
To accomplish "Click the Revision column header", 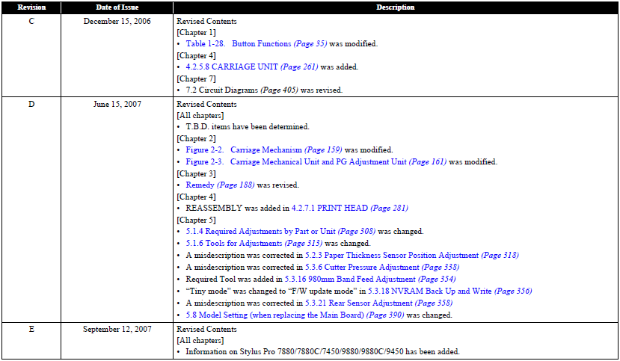I will [x=31, y=7].
